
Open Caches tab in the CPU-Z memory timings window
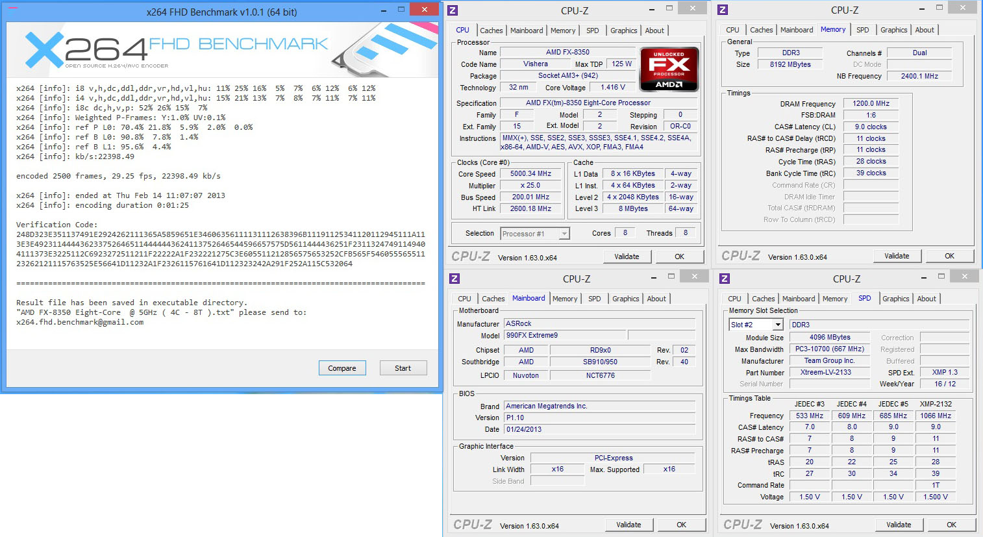[762, 30]
